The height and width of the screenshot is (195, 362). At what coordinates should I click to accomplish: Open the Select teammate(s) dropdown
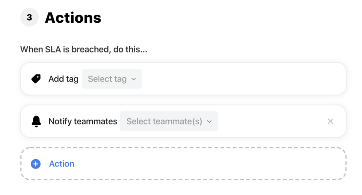click(x=169, y=121)
